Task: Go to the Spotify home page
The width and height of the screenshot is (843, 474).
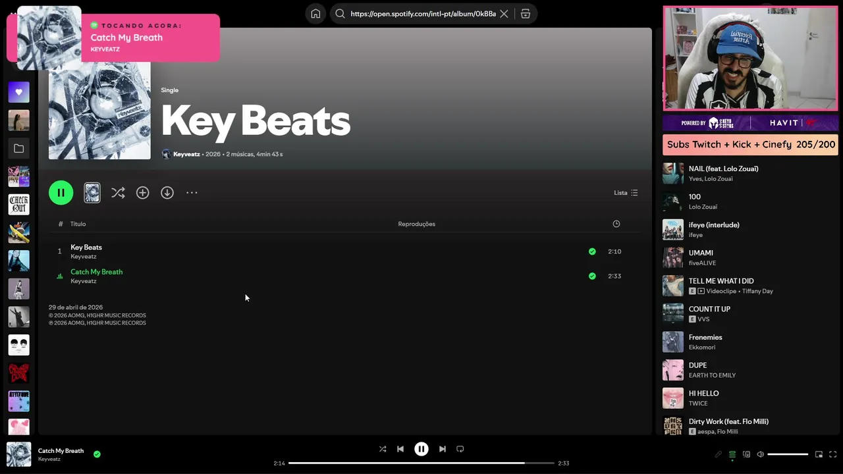Action: (x=316, y=14)
